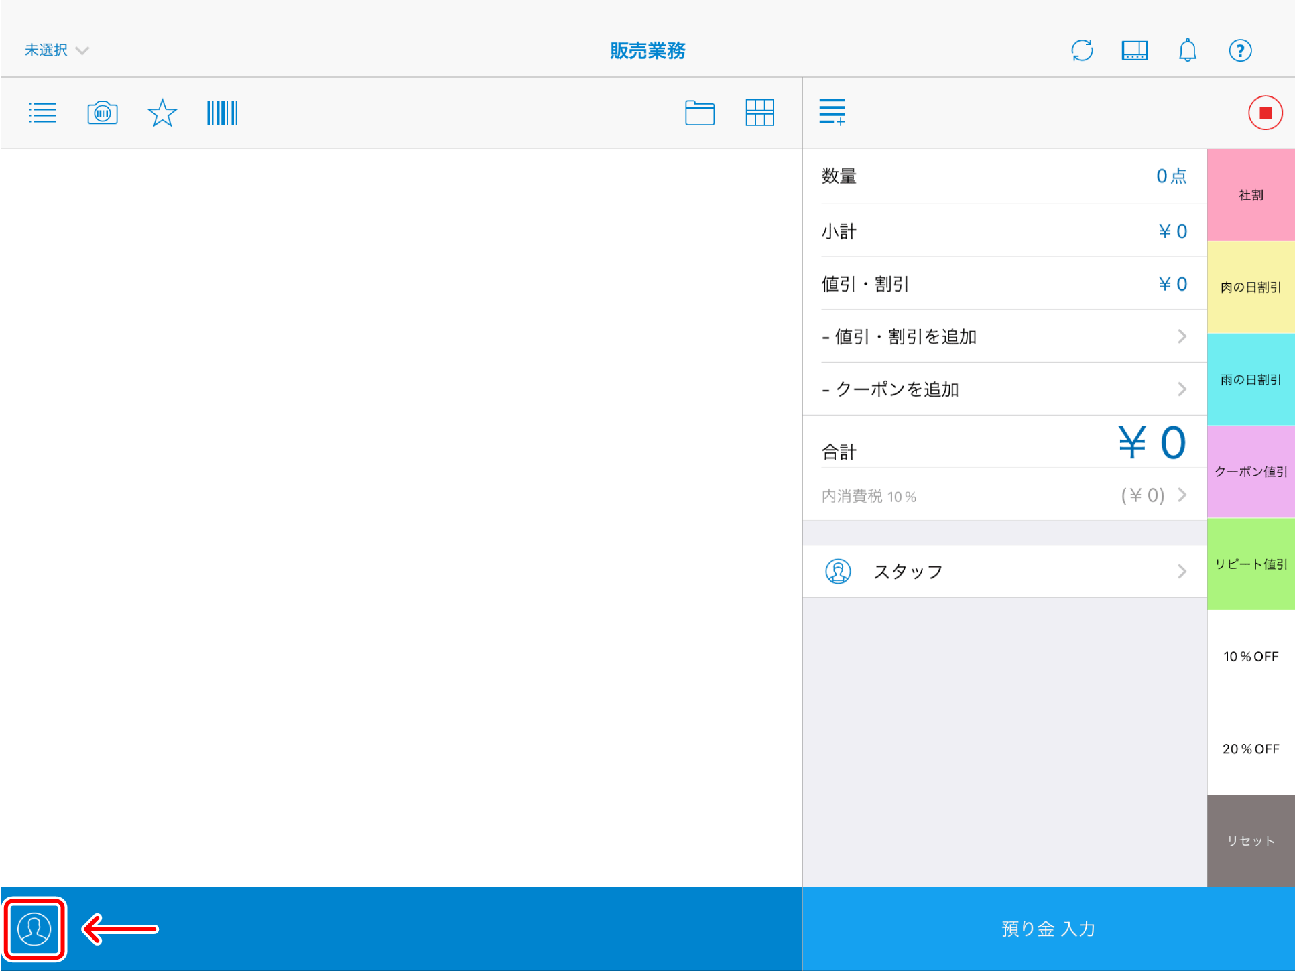Image resolution: width=1295 pixels, height=971 pixels.
Task: Open the folder category view icon
Action: coord(699,113)
